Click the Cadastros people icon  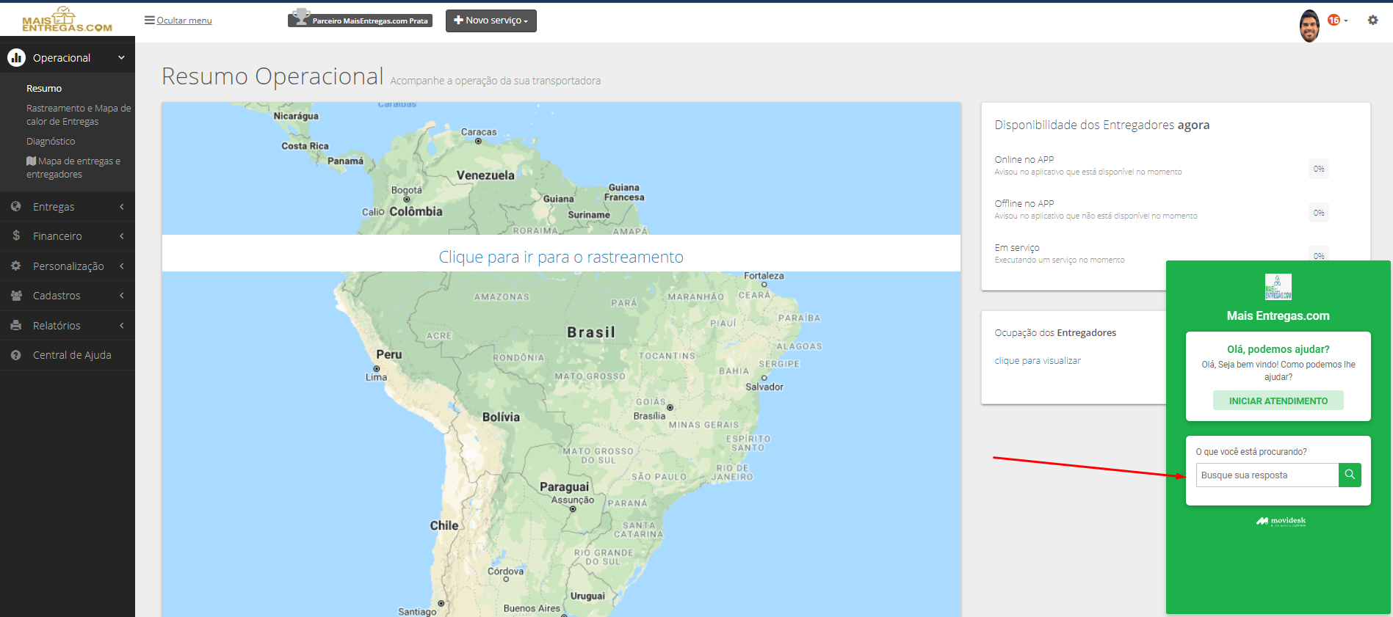pyautogui.click(x=16, y=296)
